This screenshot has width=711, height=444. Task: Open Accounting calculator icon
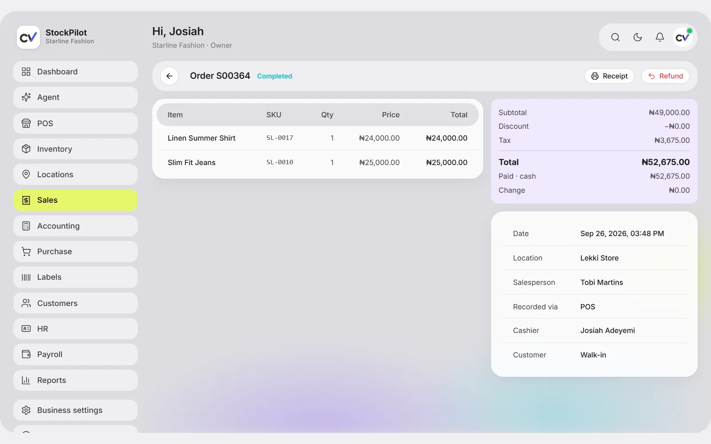(x=26, y=226)
